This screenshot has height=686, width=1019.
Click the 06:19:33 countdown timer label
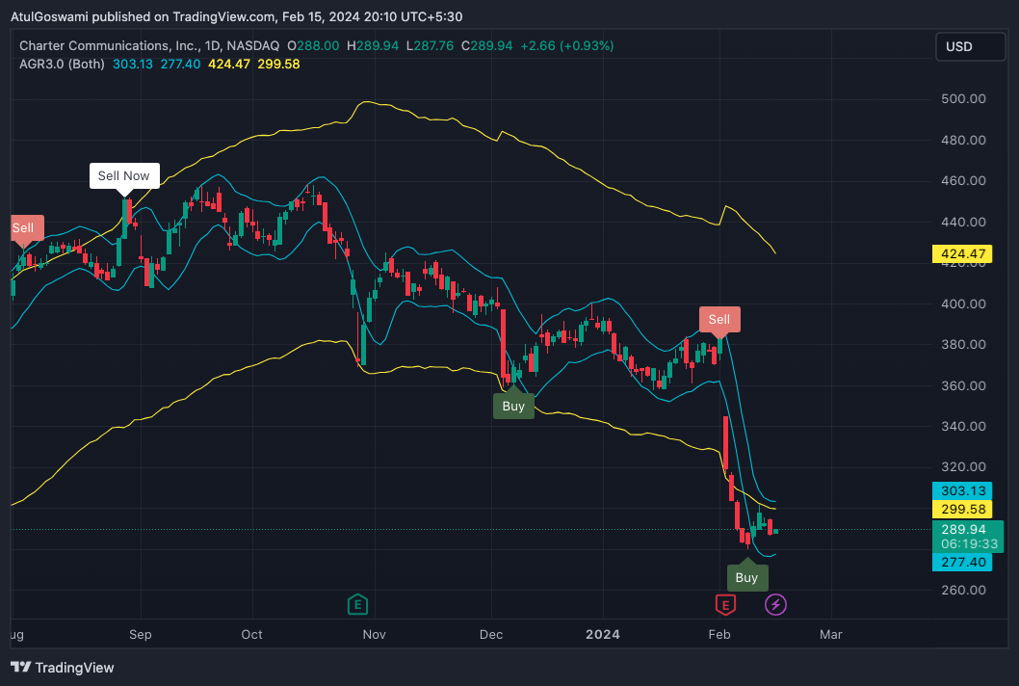(968, 544)
